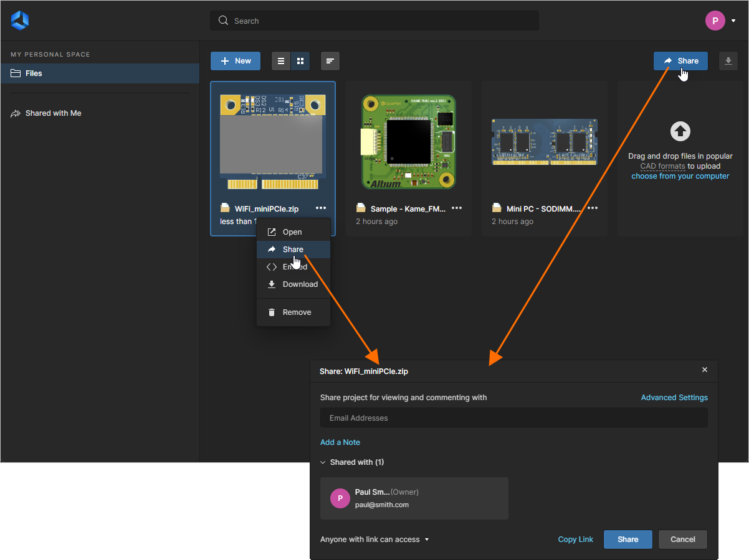Expand the user profile avatar menu
The width and height of the screenshot is (749, 560).
(715, 20)
